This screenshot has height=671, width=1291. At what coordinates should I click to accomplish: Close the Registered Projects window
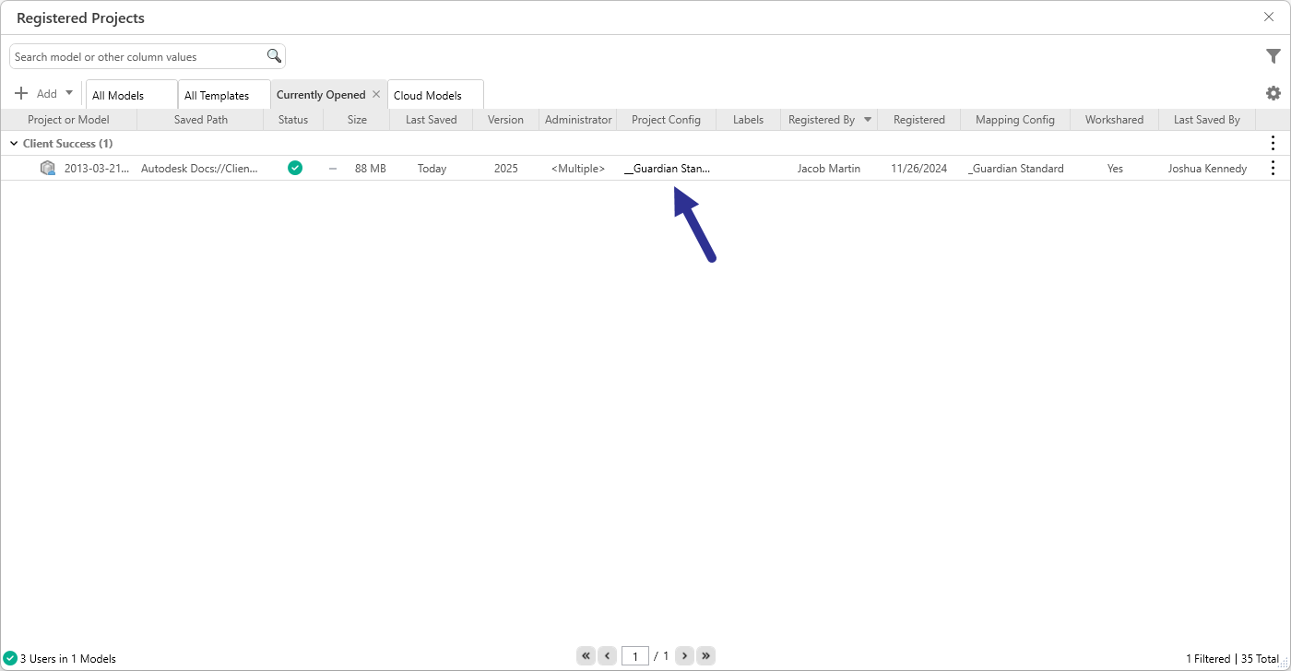pyautogui.click(x=1269, y=17)
